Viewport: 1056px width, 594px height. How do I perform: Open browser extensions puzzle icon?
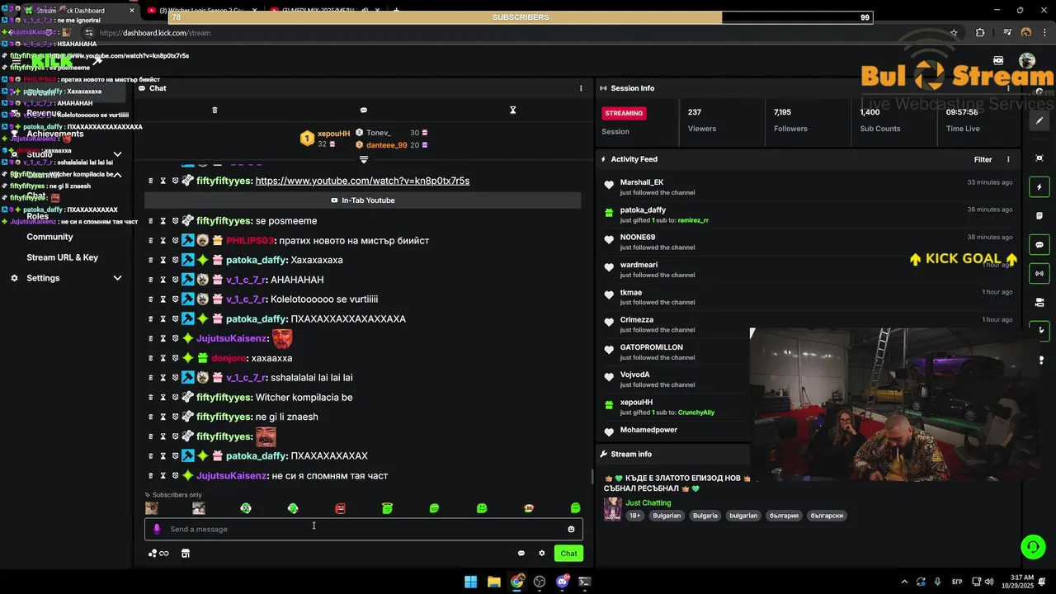980,33
